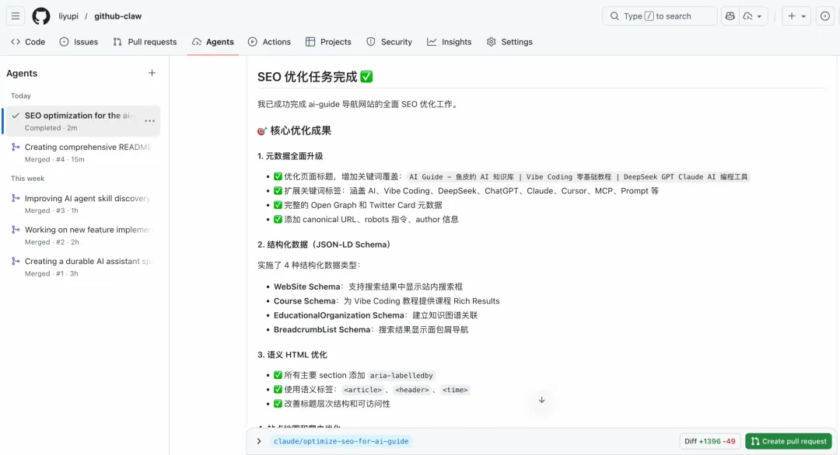Viewport: 840px width, 455px height.
Task: Go to the Insights tab
Action: click(449, 42)
